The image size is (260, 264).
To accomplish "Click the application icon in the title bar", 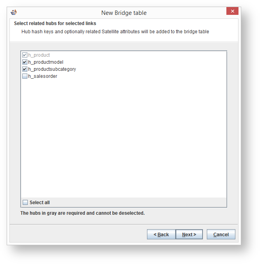I will [14, 13].
